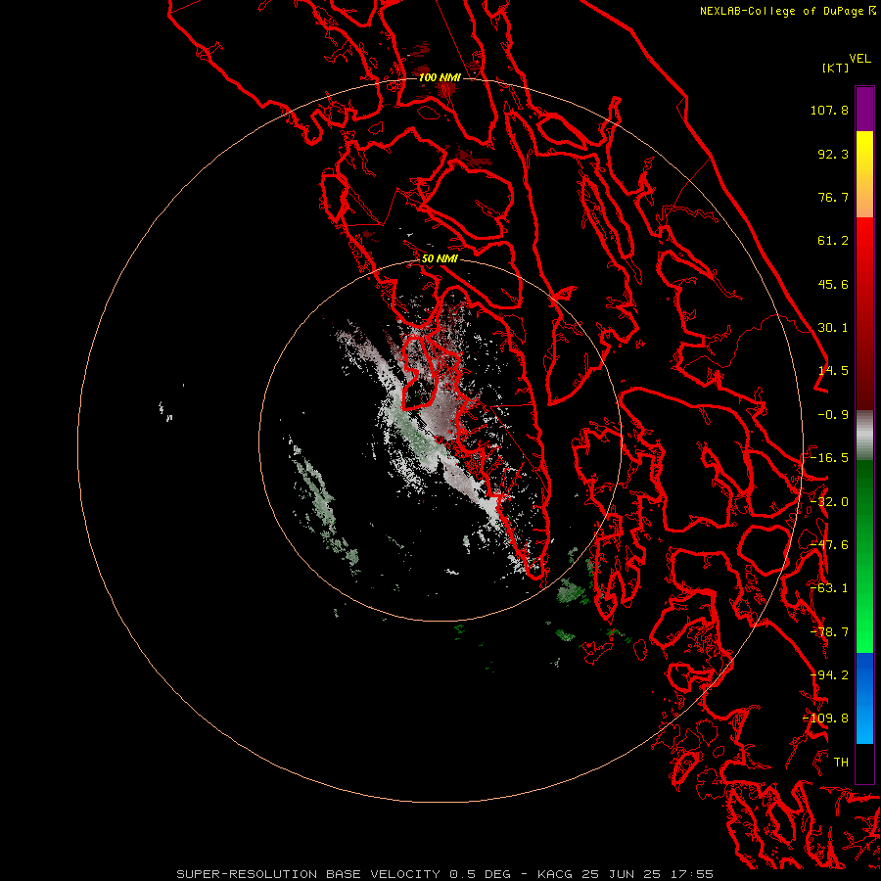The width and height of the screenshot is (881, 881).
Task: Click the 76.7 velocity scale value
Action: pyautogui.click(x=833, y=197)
